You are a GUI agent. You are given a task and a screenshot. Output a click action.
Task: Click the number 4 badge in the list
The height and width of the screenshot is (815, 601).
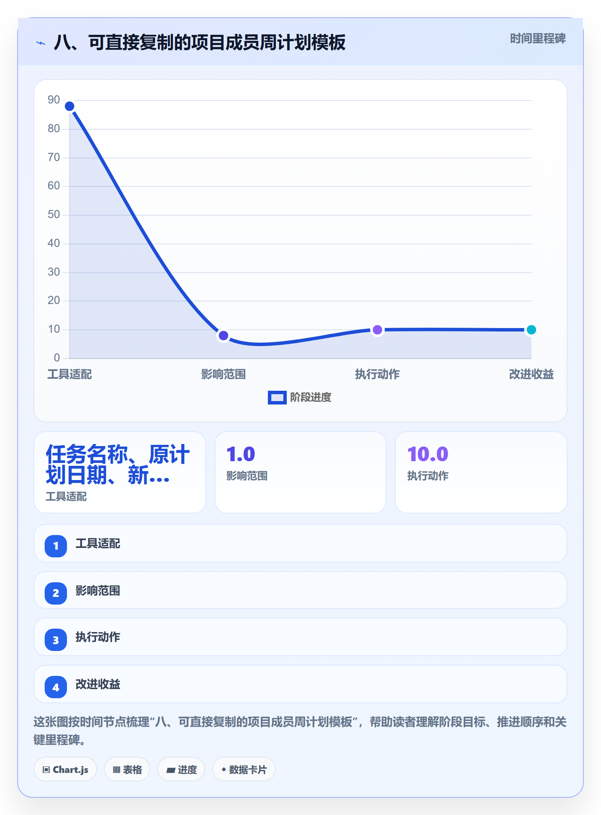tap(56, 687)
